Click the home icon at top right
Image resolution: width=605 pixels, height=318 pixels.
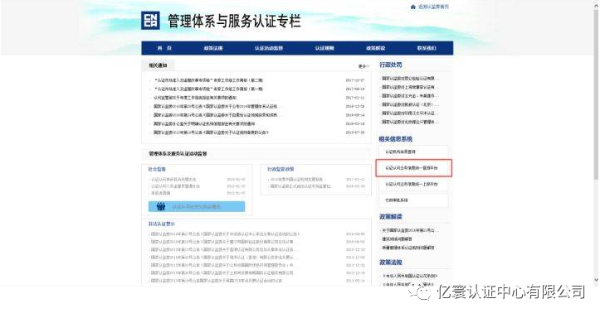coord(413,7)
